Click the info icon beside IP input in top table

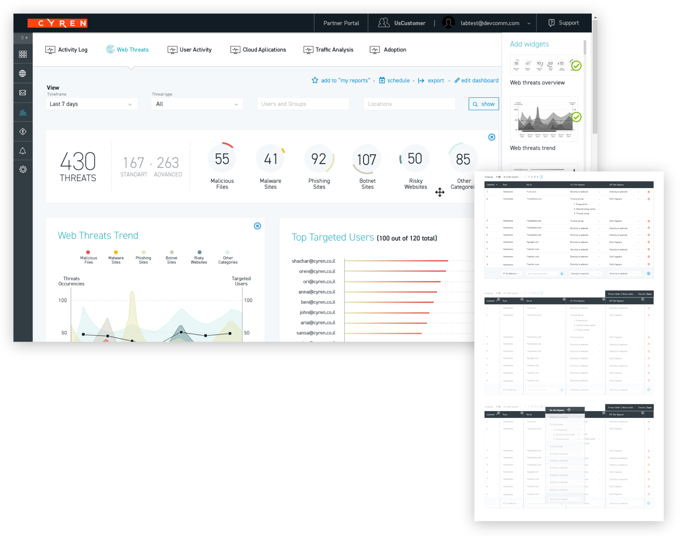tap(562, 274)
